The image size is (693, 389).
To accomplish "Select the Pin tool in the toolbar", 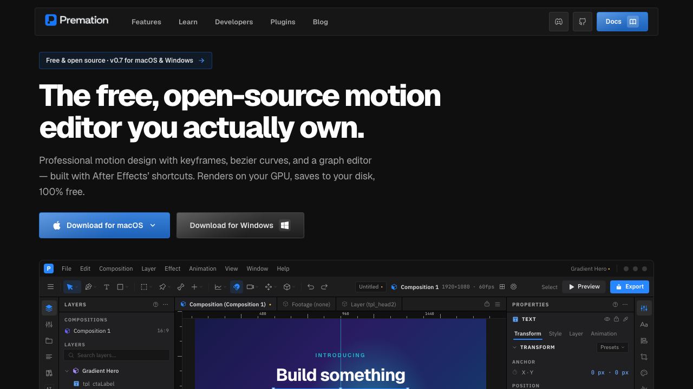I will pos(162,287).
